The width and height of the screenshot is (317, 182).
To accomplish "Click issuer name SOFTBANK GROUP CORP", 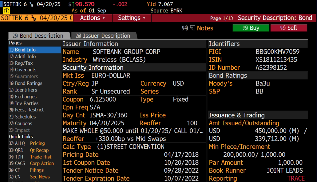I will (x=126, y=52).
